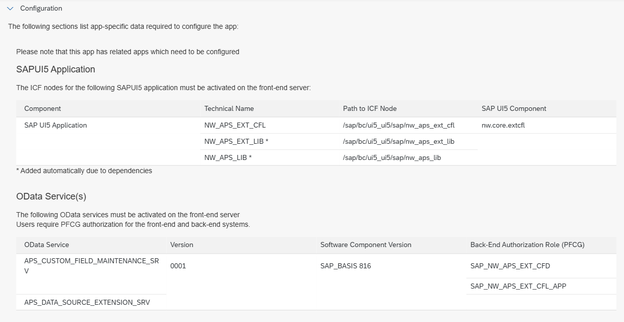Viewport: 624px width, 322px height.
Task: Click the Software Component Version header
Action: (366, 245)
